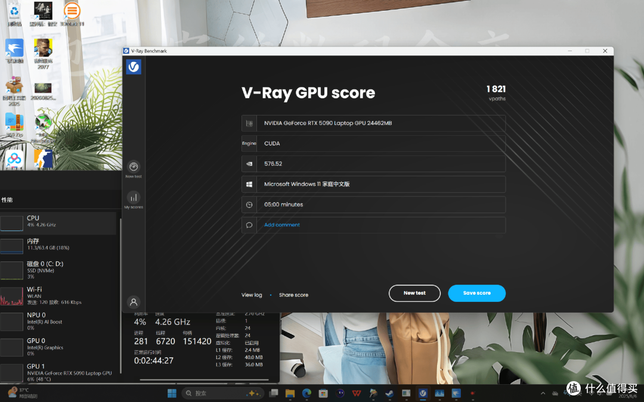
Task: Open the Windows Start menu
Action: [172, 394]
